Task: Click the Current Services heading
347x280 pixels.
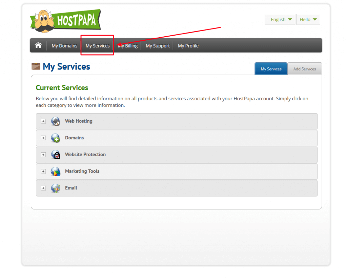Action: pos(62,88)
